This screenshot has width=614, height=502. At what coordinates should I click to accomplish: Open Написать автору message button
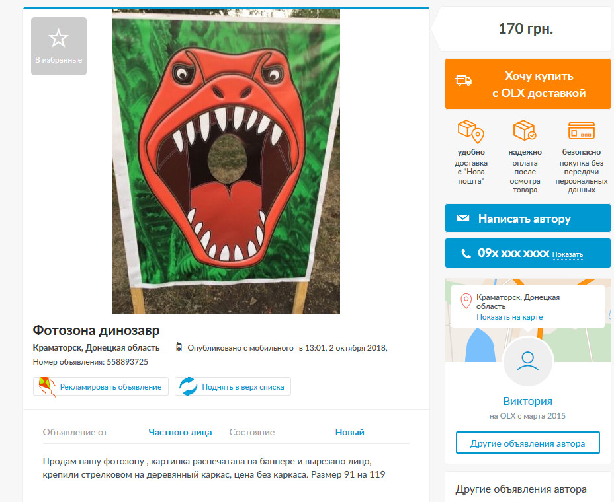tap(527, 218)
